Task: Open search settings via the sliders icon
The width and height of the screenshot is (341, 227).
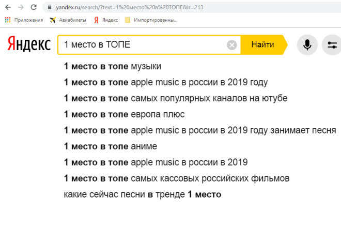Action: point(332,45)
